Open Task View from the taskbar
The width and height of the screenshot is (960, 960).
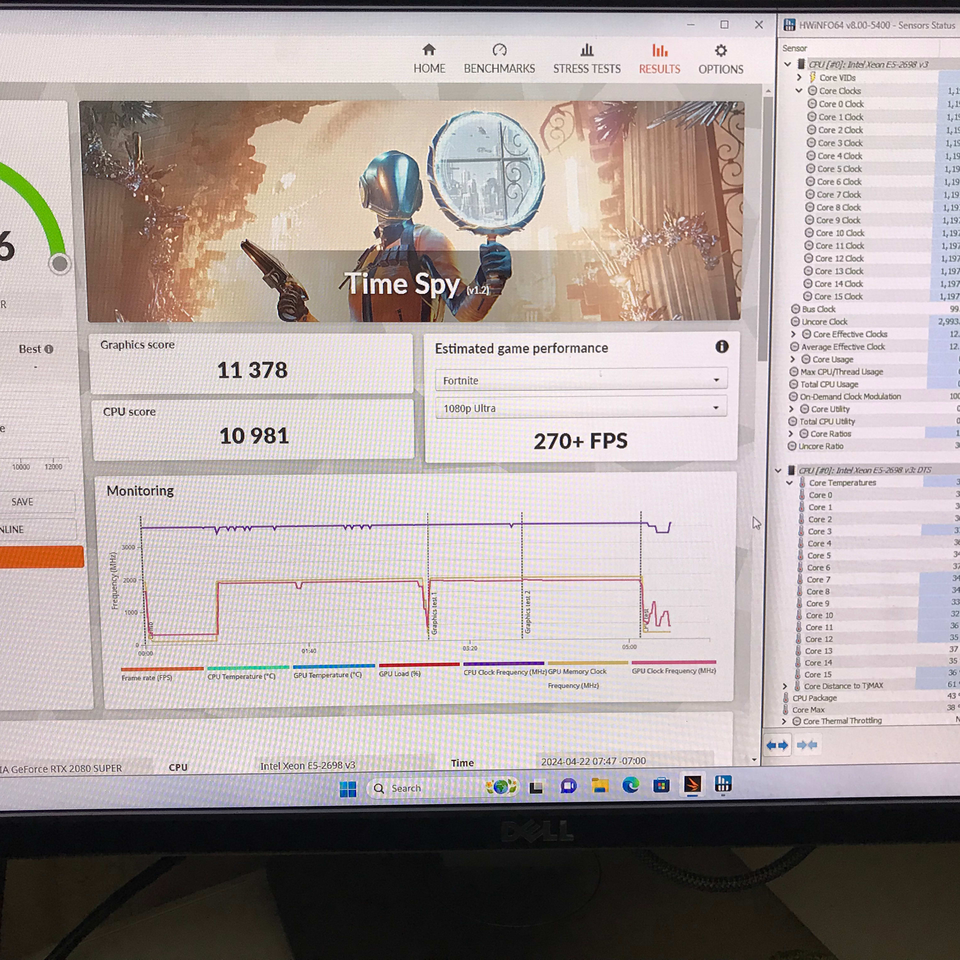pos(536,787)
